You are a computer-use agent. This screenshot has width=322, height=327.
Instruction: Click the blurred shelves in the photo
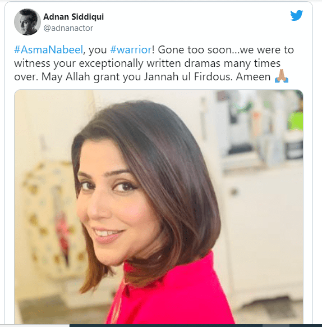260,129
